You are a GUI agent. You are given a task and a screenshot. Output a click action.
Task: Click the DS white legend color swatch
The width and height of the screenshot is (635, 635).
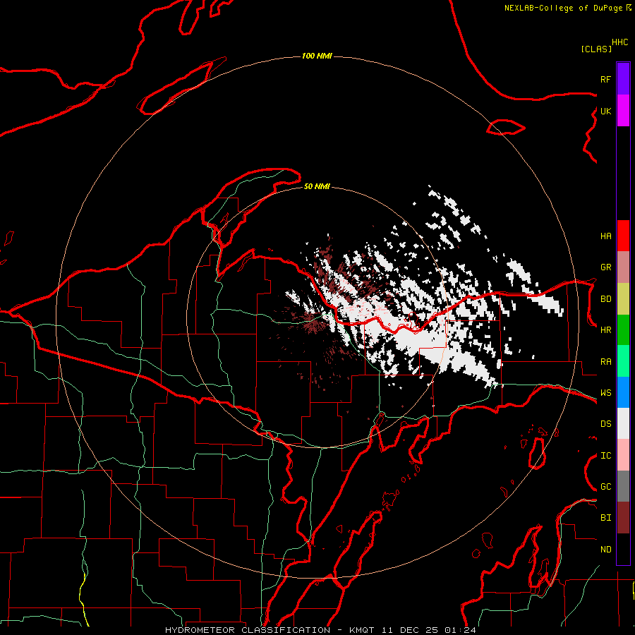tap(623, 423)
